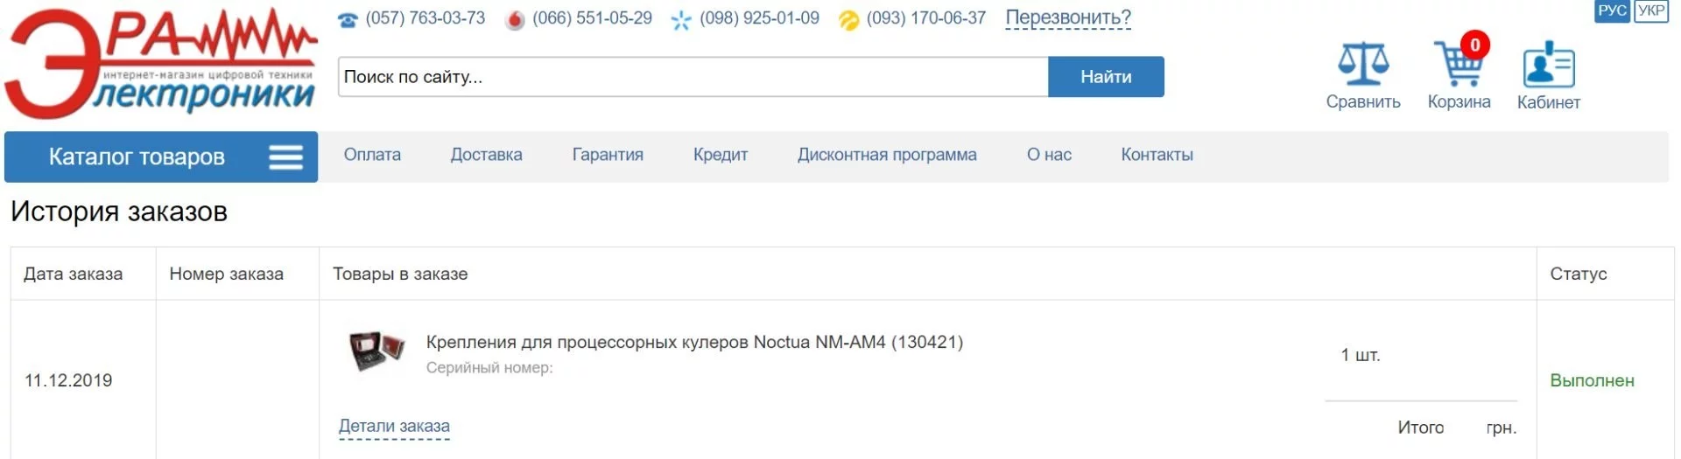The width and height of the screenshot is (1681, 459).
Task: Click the landline telephone icon
Action: point(348,19)
